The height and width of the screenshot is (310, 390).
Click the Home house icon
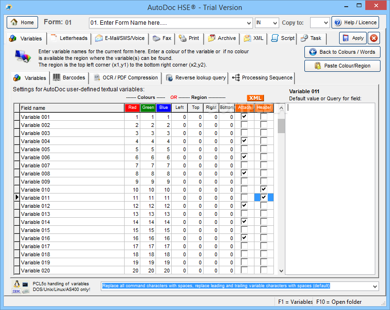coord(14,22)
